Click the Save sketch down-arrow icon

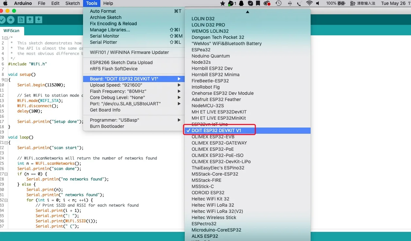point(39,20)
